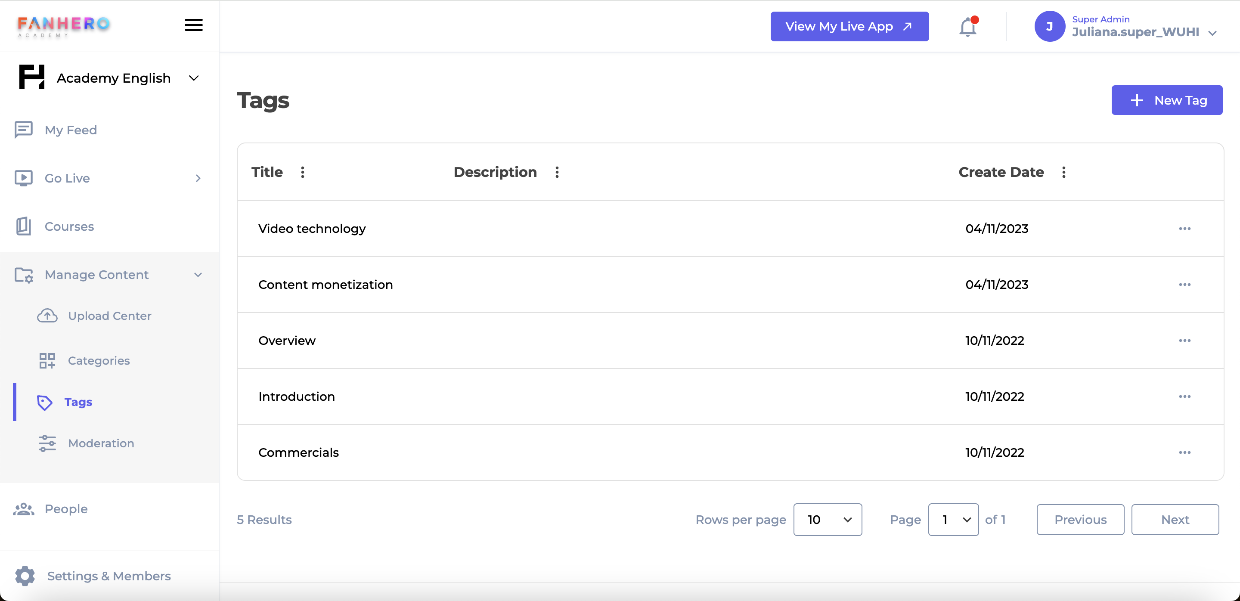Open options for Commercials tag

1184,452
